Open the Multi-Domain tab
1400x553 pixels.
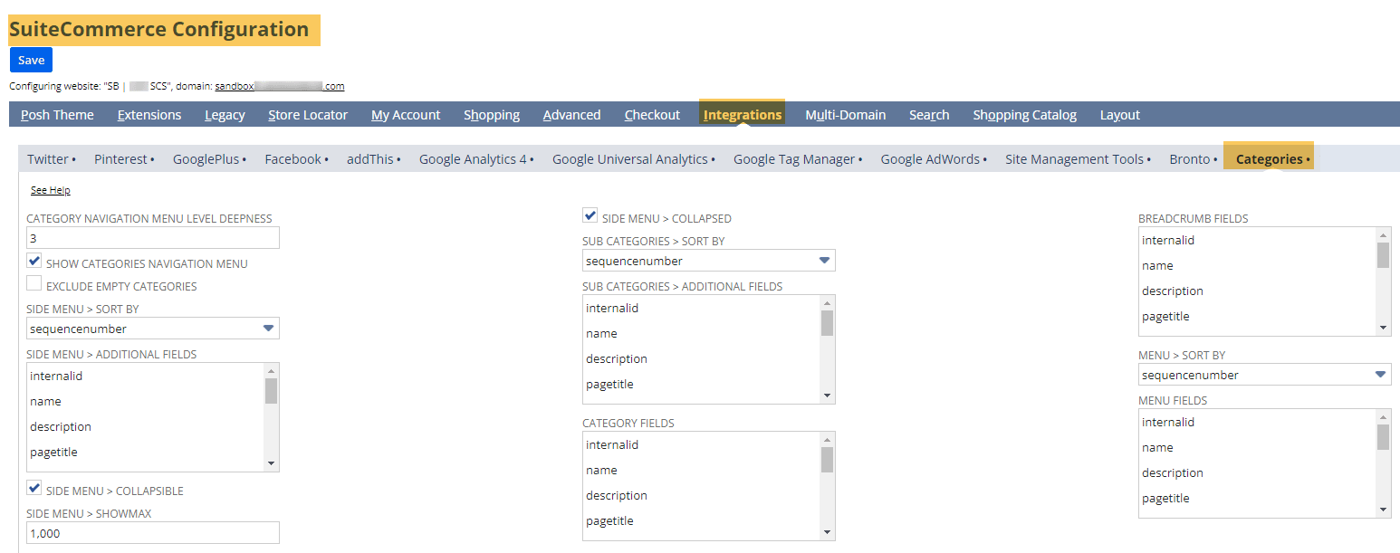click(845, 115)
